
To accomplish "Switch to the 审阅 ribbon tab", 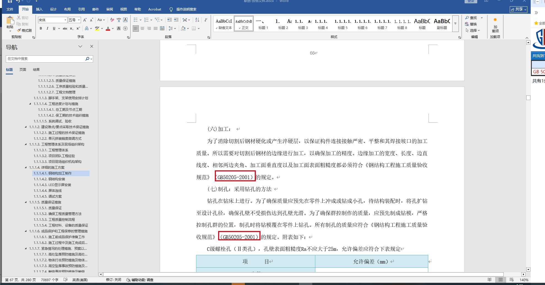I will pyautogui.click(x=110, y=9).
